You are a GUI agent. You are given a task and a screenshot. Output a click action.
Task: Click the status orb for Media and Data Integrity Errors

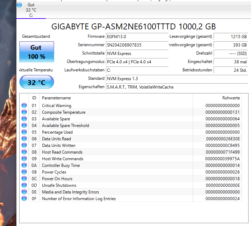click(24, 192)
